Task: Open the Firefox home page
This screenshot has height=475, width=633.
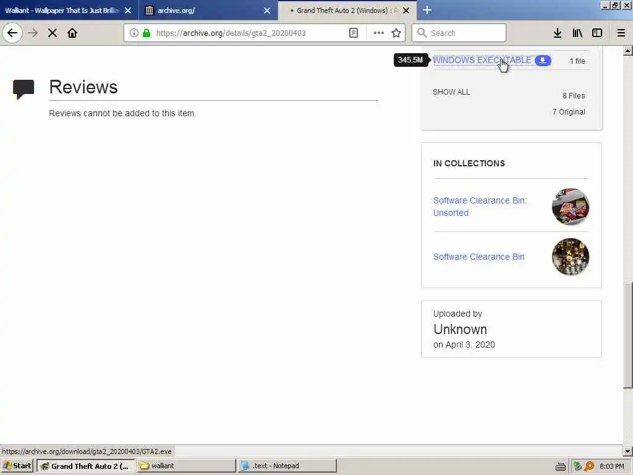Action: (x=72, y=33)
